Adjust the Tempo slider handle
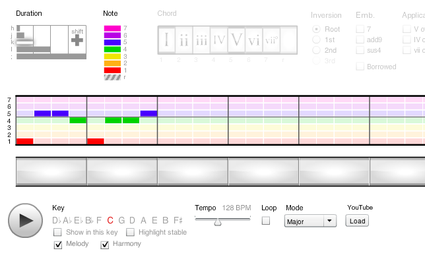The image size is (425, 263). point(218,222)
